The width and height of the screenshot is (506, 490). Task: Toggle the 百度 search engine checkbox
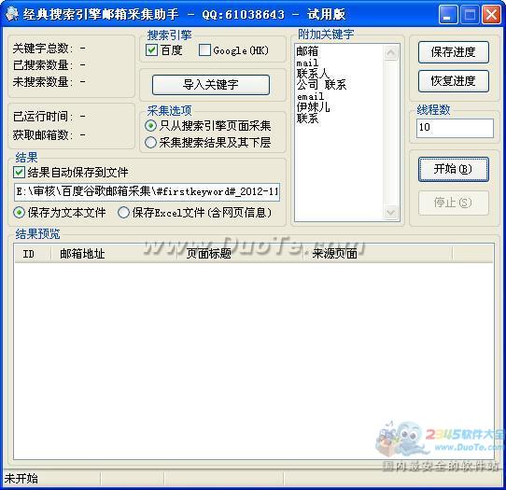tap(151, 50)
